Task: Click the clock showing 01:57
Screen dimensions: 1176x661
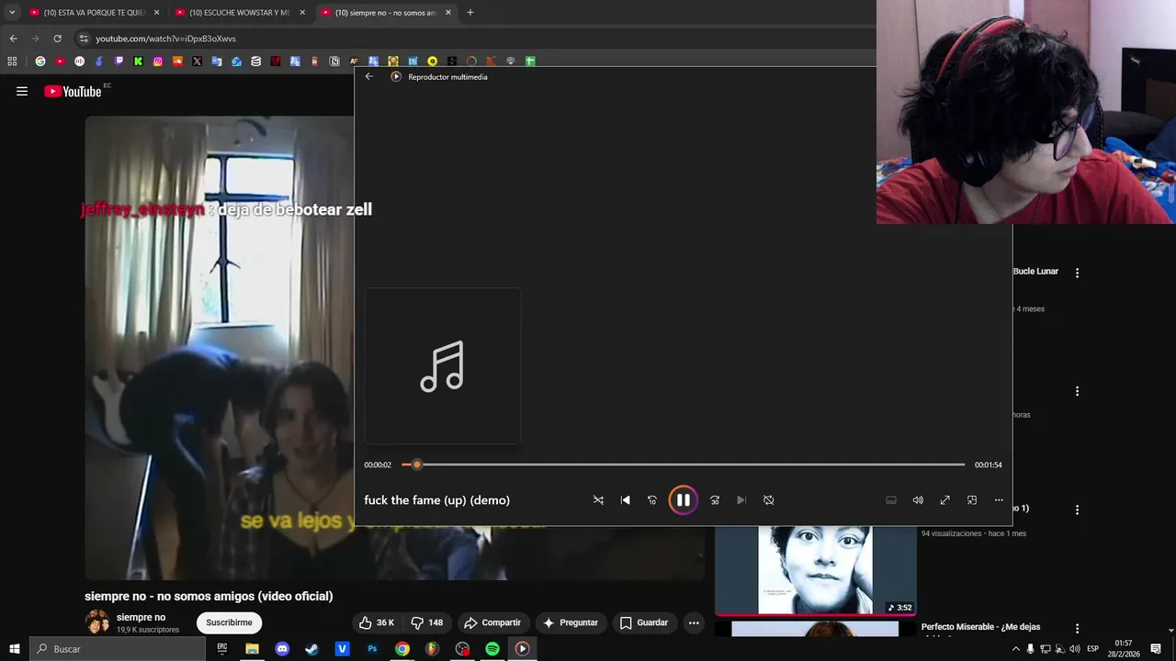Action: 1124,649
